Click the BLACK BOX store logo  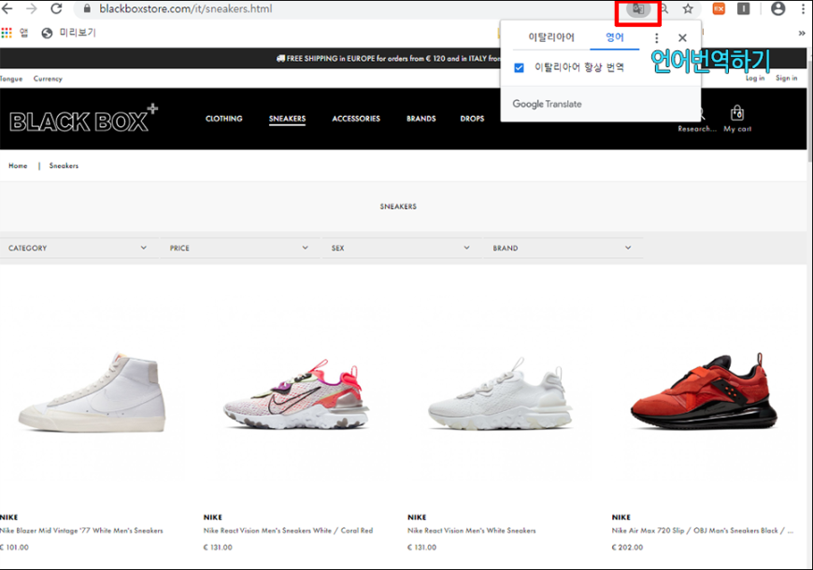click(83, 119)
